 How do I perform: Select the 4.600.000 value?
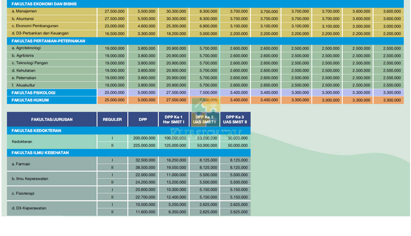(146, 26)
